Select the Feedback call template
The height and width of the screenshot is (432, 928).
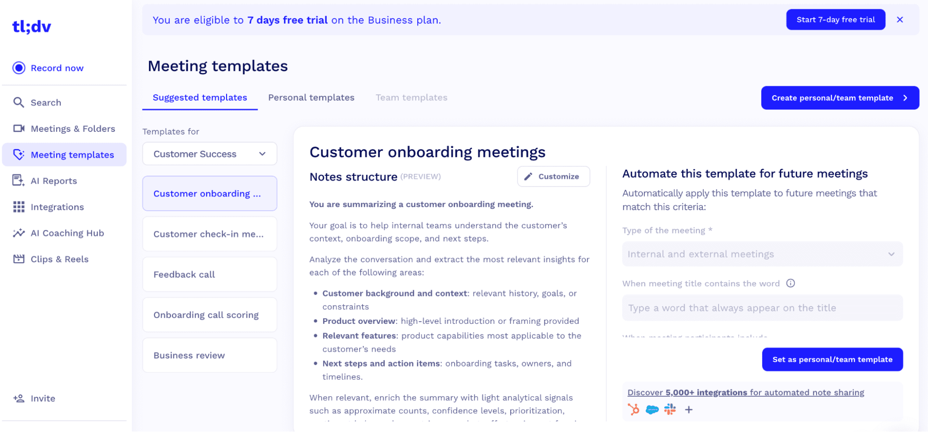point(209,275)
